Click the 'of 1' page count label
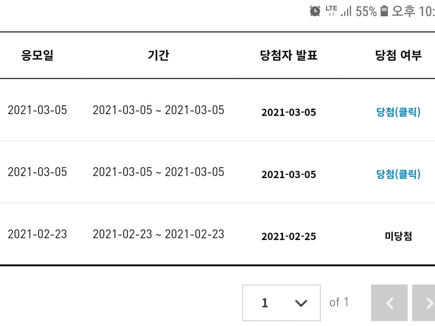Viewport: 435px width, 326px height. tap(339, 302)
